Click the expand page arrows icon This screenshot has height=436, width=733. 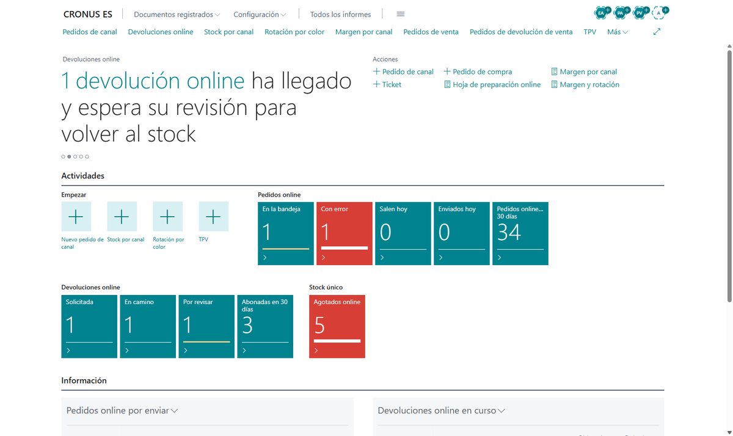(x=657, y=32)
